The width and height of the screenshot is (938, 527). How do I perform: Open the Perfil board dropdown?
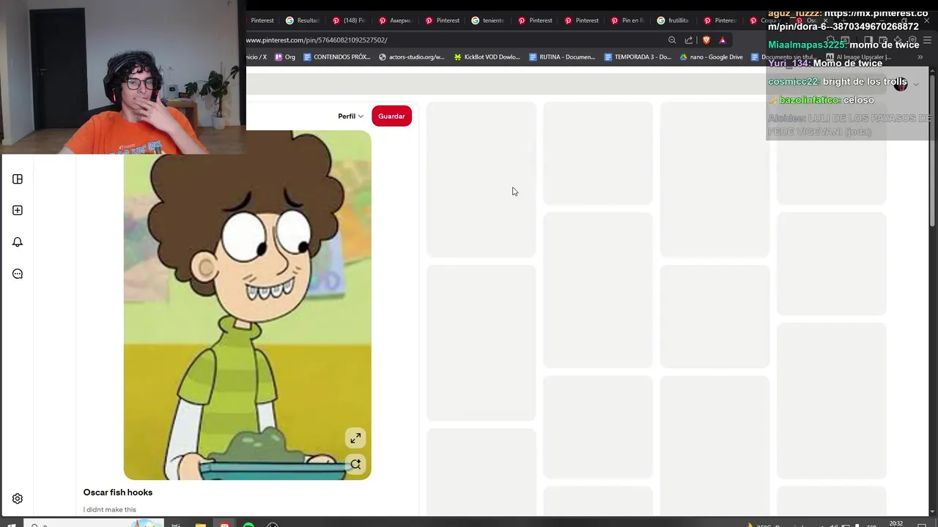coord(350,116)
